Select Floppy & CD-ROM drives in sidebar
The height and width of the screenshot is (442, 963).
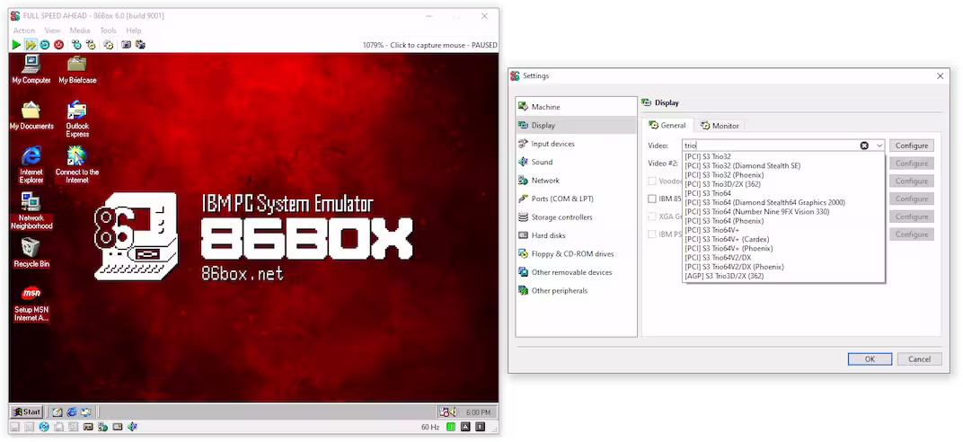(576, 254)
